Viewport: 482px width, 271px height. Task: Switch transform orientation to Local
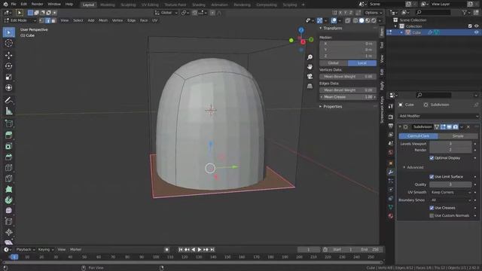[x=362, y=63]
